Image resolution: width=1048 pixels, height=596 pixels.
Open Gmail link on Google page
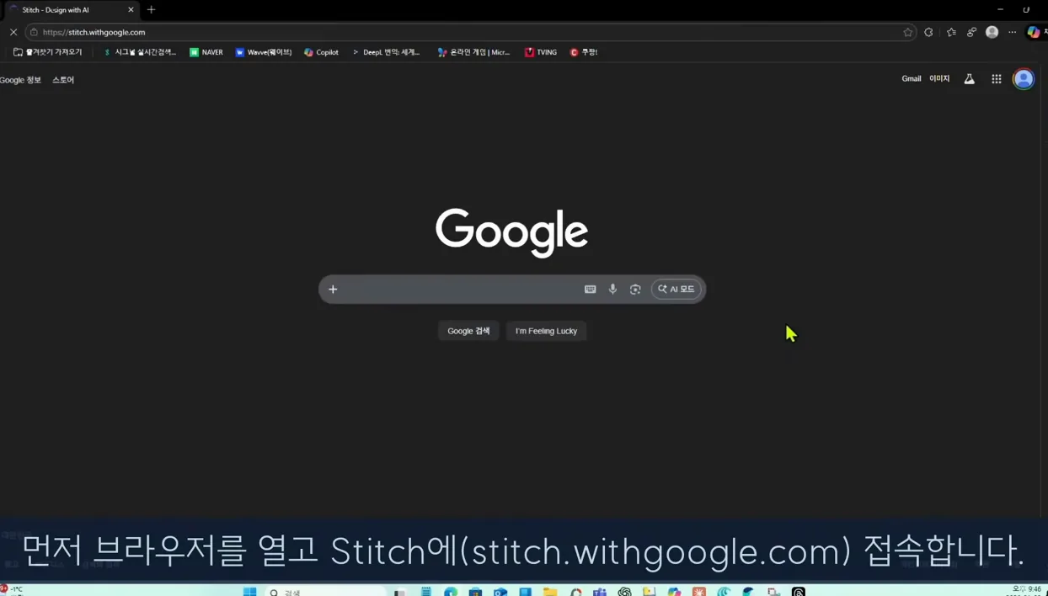tap(912, 78)
